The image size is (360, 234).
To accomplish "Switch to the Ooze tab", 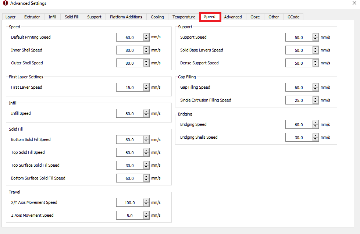I will click(255, 17).
